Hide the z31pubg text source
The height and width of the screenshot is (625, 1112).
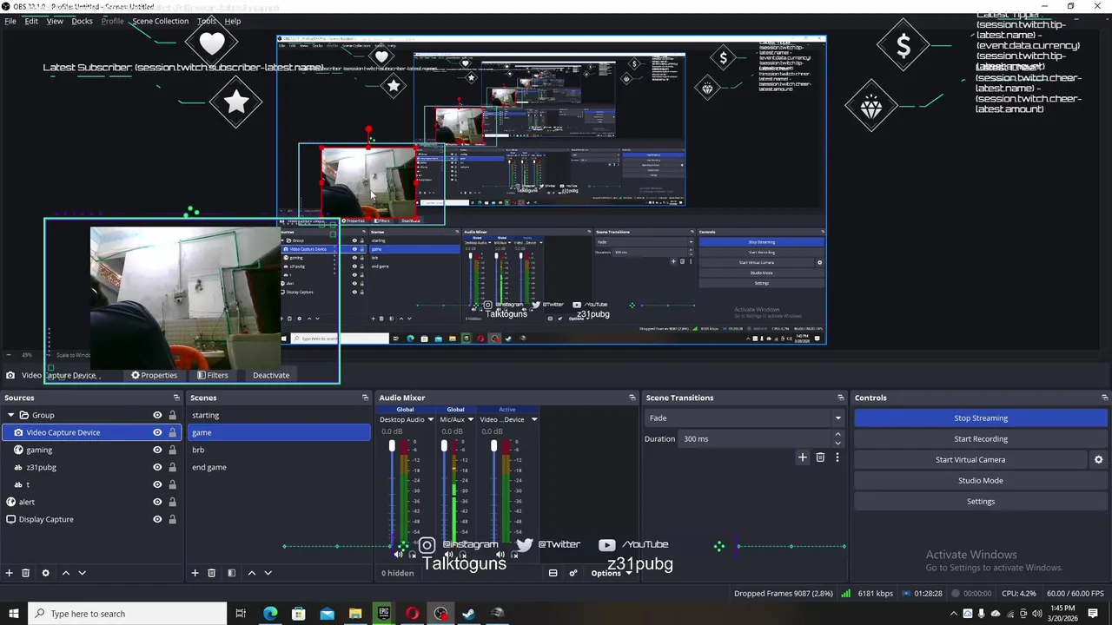(157, 467)
